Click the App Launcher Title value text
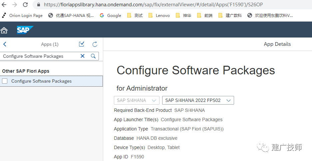Screen dimensions: 312x161 tap(191, 120)
